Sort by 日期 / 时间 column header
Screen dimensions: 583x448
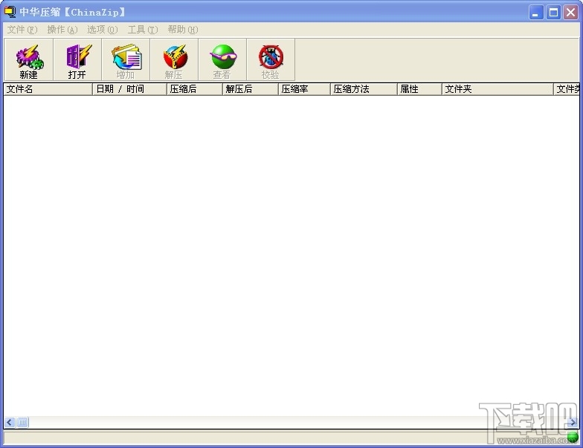129,89
